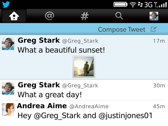
Task: Click the Compose Tweet label
Action: (x=122, y=29)
